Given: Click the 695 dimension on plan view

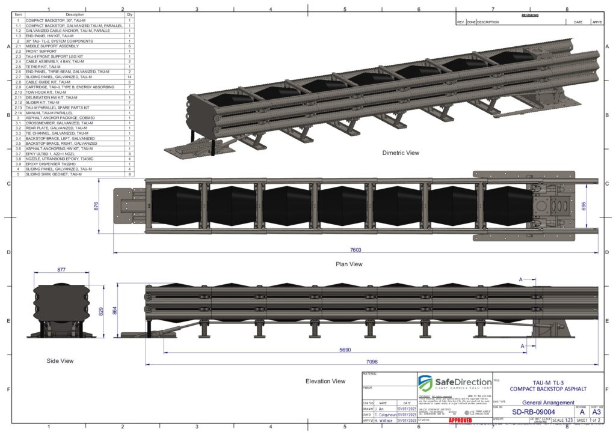Looking at the screenshot, I should [592, 205].
